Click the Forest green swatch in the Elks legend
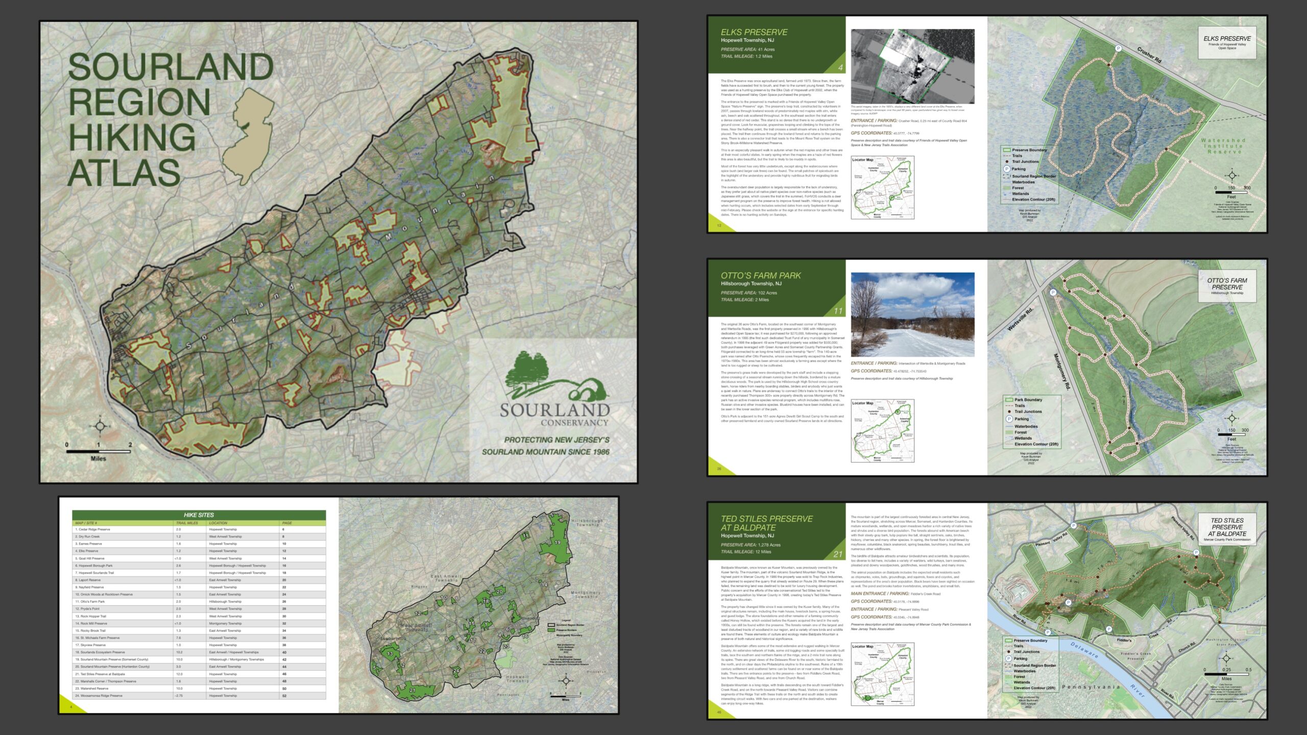The height and width of the screenshot is (735, 1307). [1006, 188]
